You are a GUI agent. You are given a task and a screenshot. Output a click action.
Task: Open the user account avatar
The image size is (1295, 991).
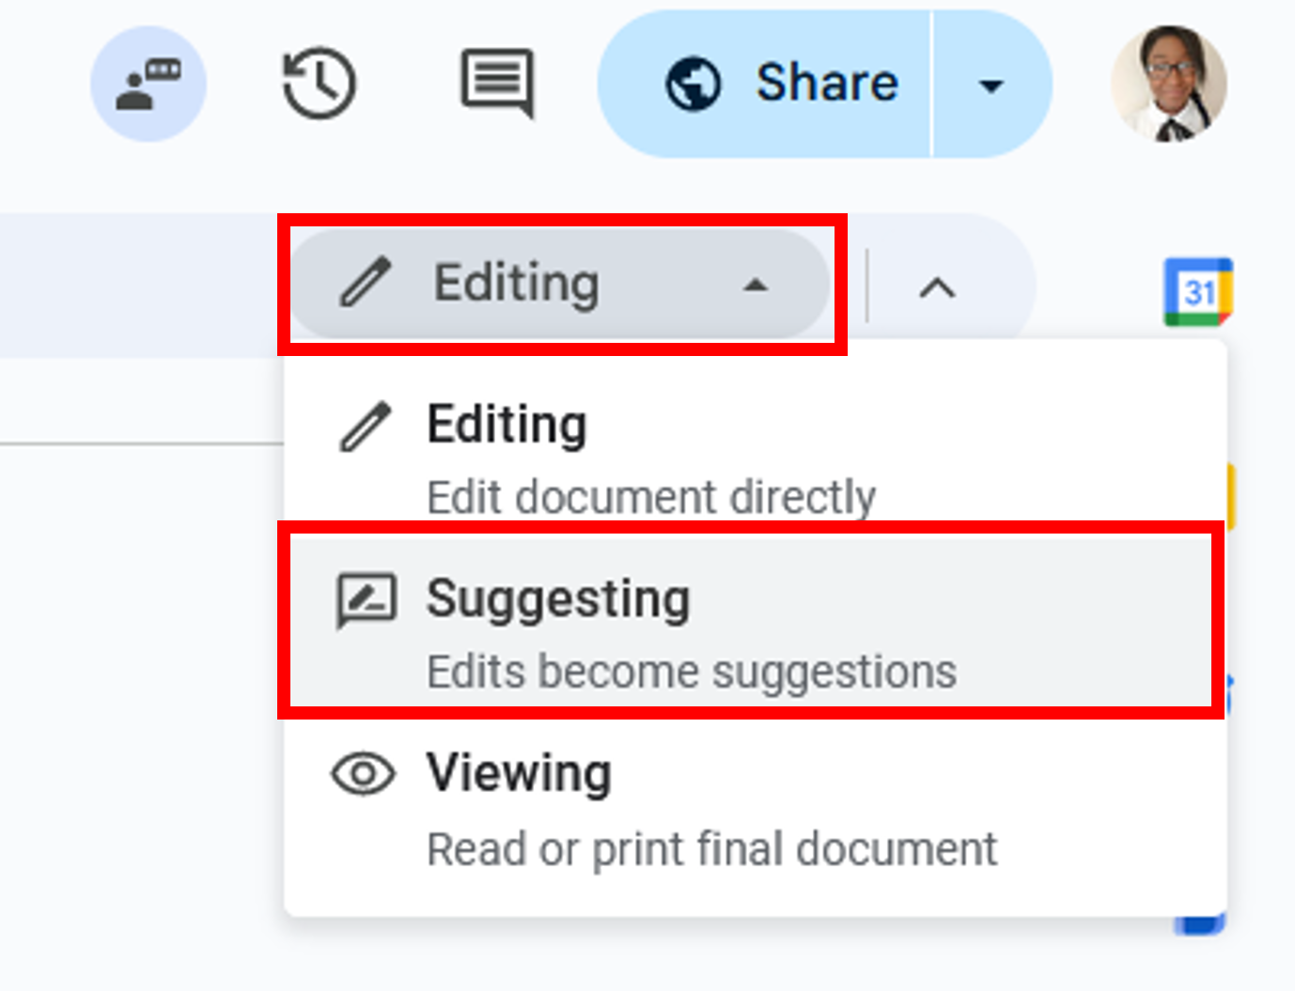(1169, 84)
